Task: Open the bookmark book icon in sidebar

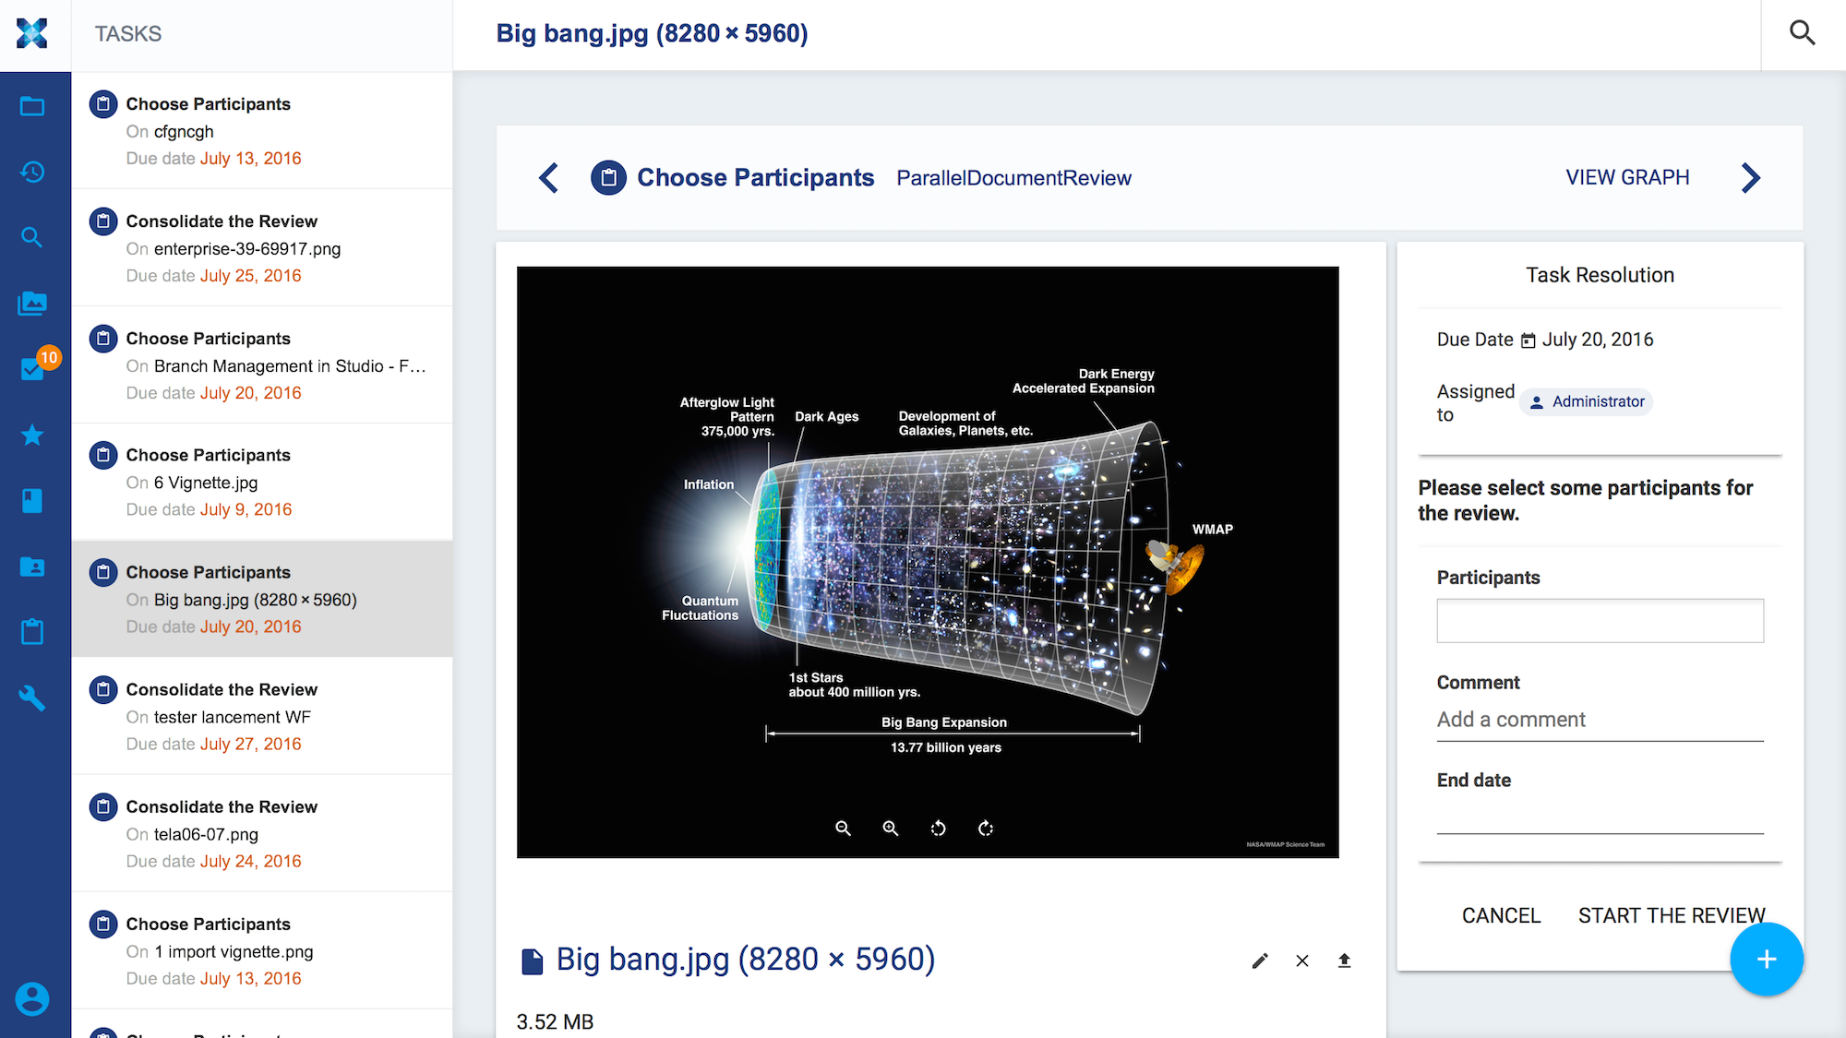Action: coord(32,501)
